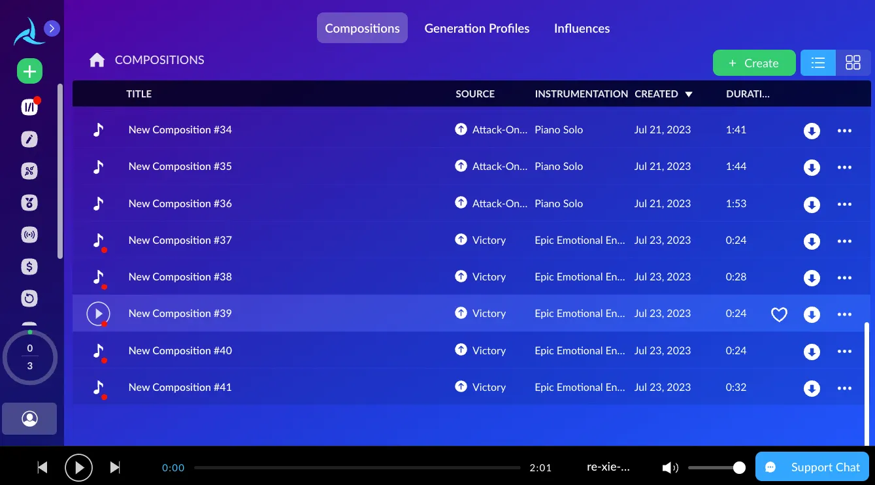
Task: Download New Composition #34
Action: click(812, 131)
